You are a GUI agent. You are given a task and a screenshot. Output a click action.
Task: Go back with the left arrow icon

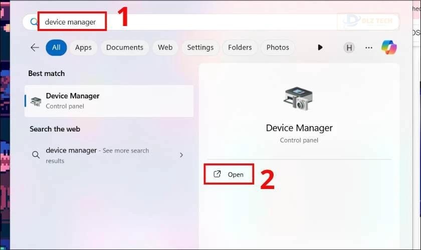pos(35,47)
